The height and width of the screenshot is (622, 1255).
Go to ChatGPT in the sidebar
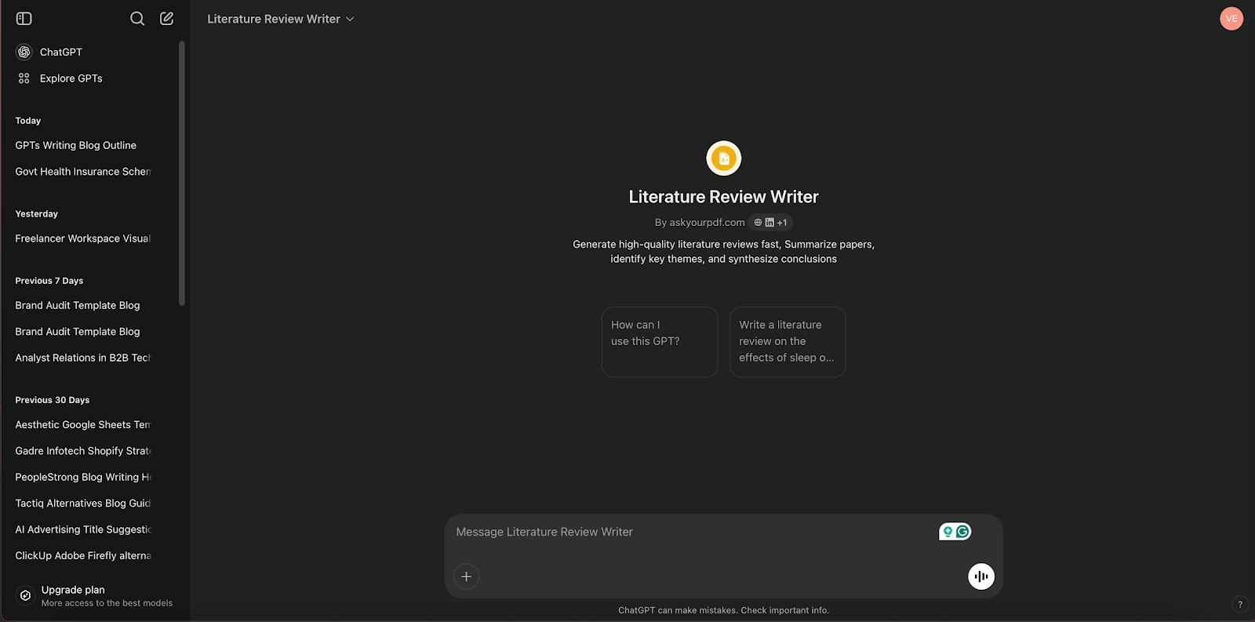(x=61, y=52)
